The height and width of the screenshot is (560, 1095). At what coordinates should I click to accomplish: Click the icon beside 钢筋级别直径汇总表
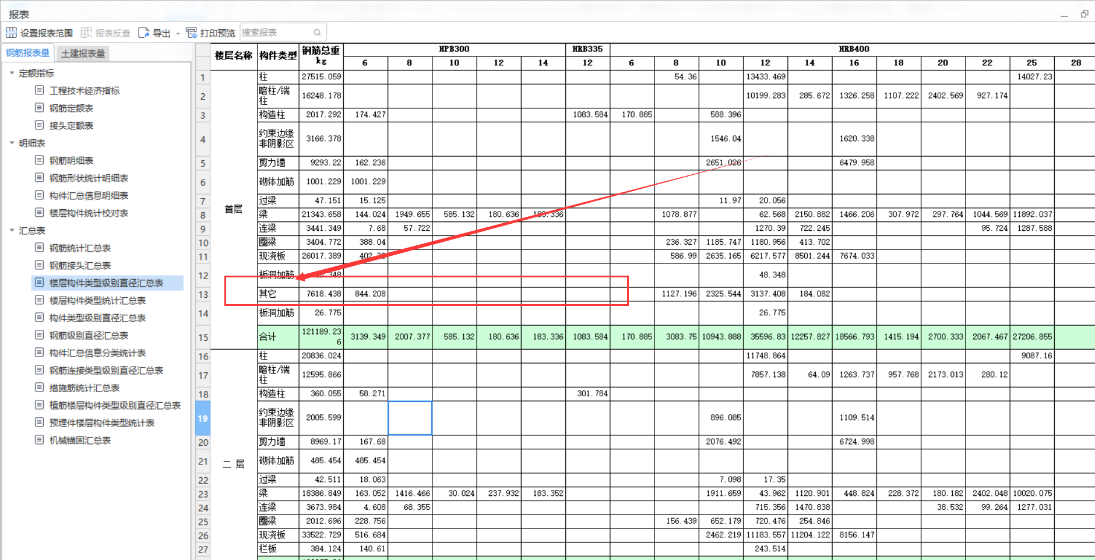[x=39, y=335]
